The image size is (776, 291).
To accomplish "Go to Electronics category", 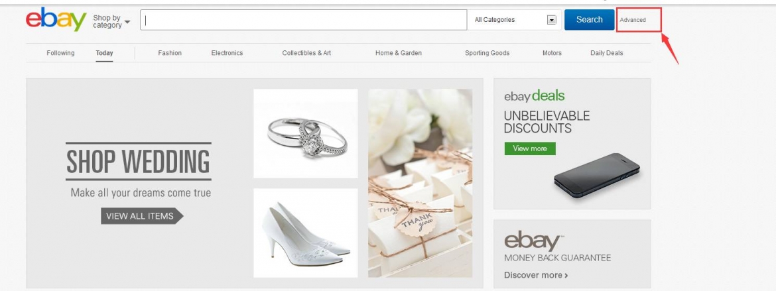I will pos(227,53).
